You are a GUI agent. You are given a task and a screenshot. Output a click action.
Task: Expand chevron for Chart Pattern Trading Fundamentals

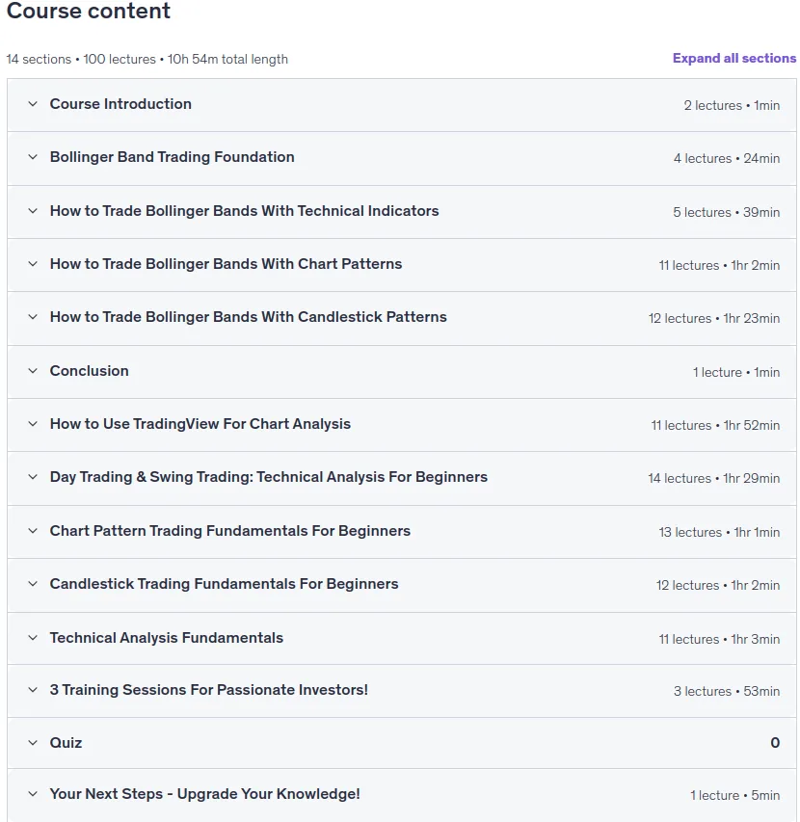33,531
